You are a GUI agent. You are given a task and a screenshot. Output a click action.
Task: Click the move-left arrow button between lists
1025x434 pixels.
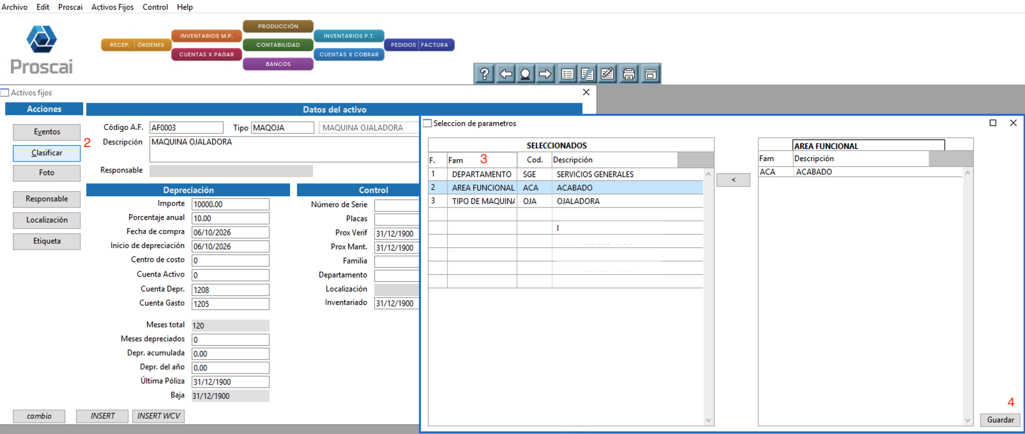point(733,180)
